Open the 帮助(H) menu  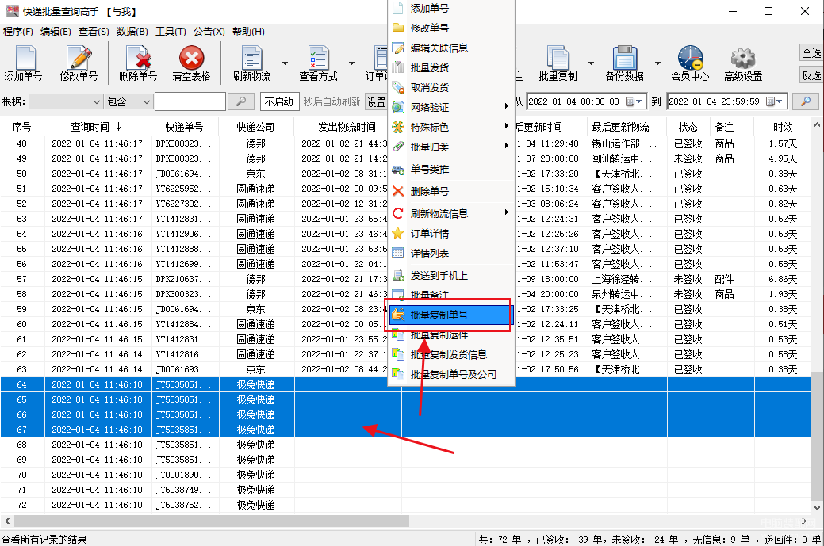pyautogui.click(x=248, y=32)
